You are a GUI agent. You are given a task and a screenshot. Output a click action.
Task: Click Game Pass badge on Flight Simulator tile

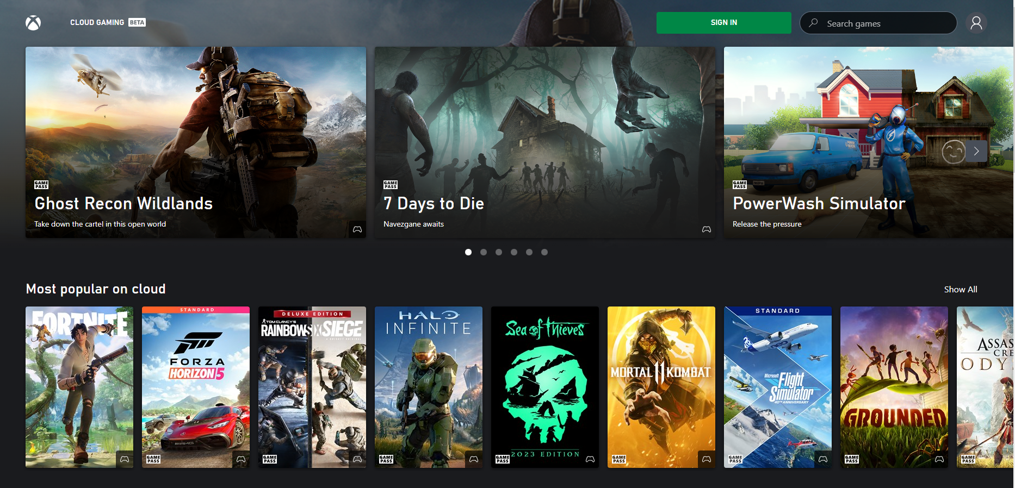(735, 459)
